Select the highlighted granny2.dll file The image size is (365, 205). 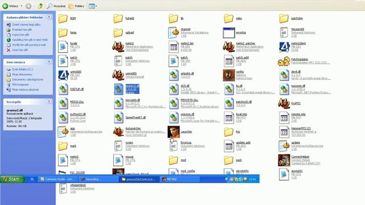pos(119,89)
